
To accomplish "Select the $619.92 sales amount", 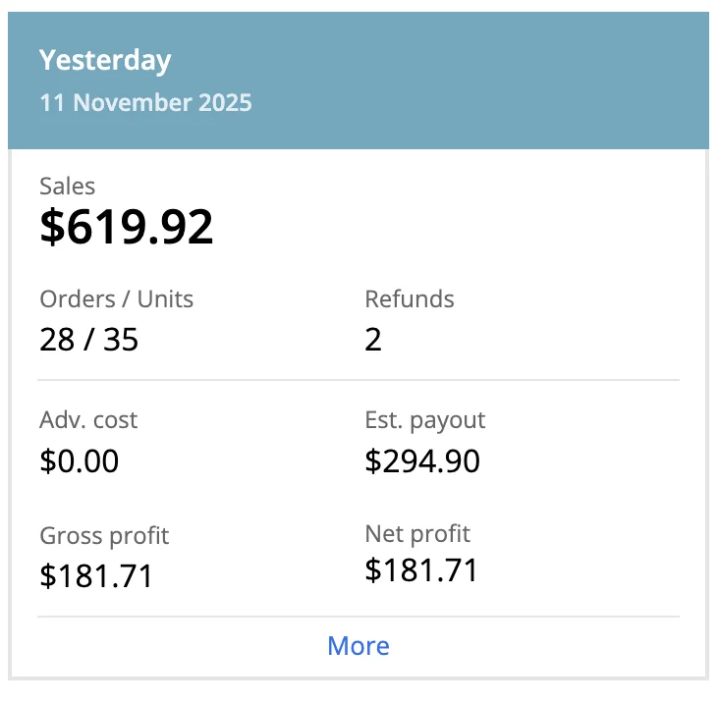I will coord(127,227).
